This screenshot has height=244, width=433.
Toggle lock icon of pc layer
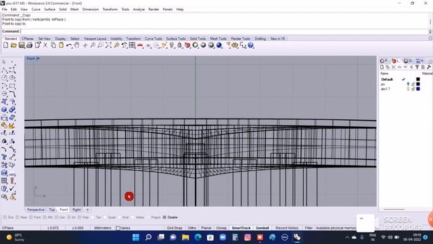coord(413,84)
